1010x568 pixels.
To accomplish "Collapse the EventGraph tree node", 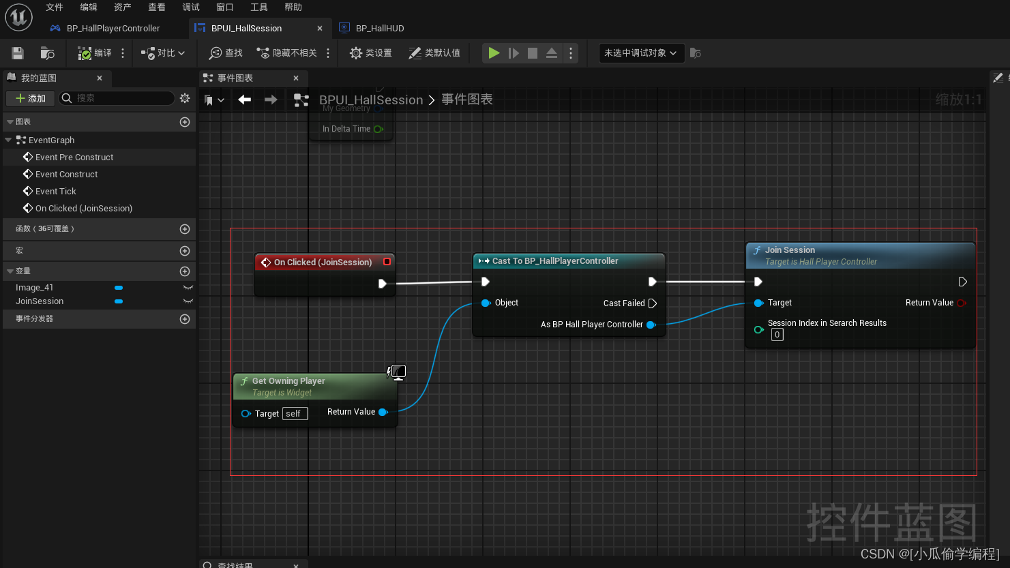I will click(x=8, y=140).
